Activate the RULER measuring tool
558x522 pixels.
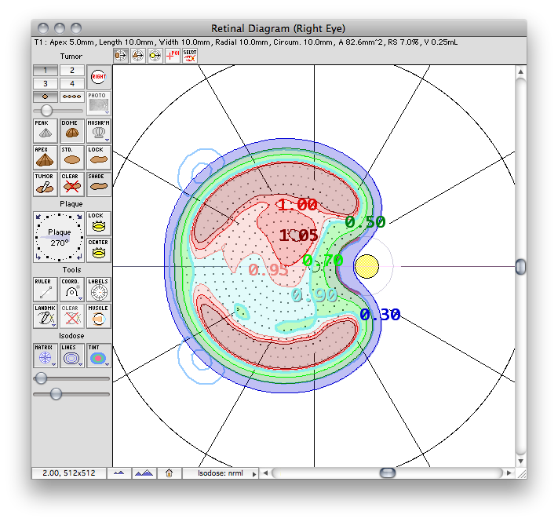(x=46, y=289)
